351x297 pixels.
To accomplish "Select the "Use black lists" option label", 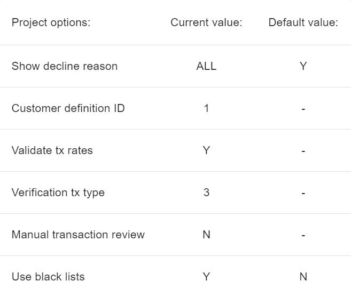I will (48, 277).
